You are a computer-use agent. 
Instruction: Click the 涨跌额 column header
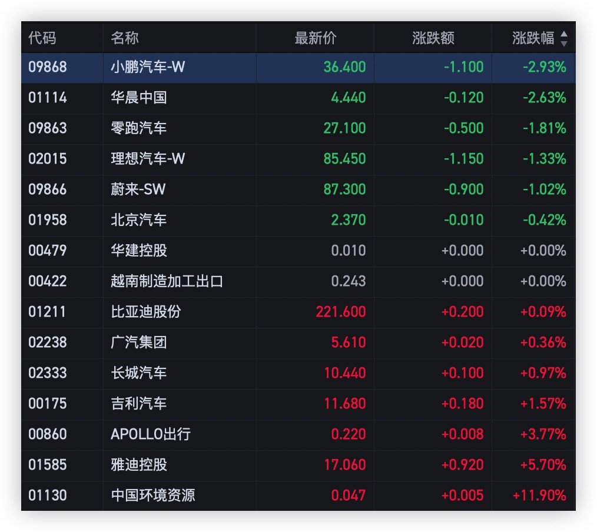pos(433,39)
